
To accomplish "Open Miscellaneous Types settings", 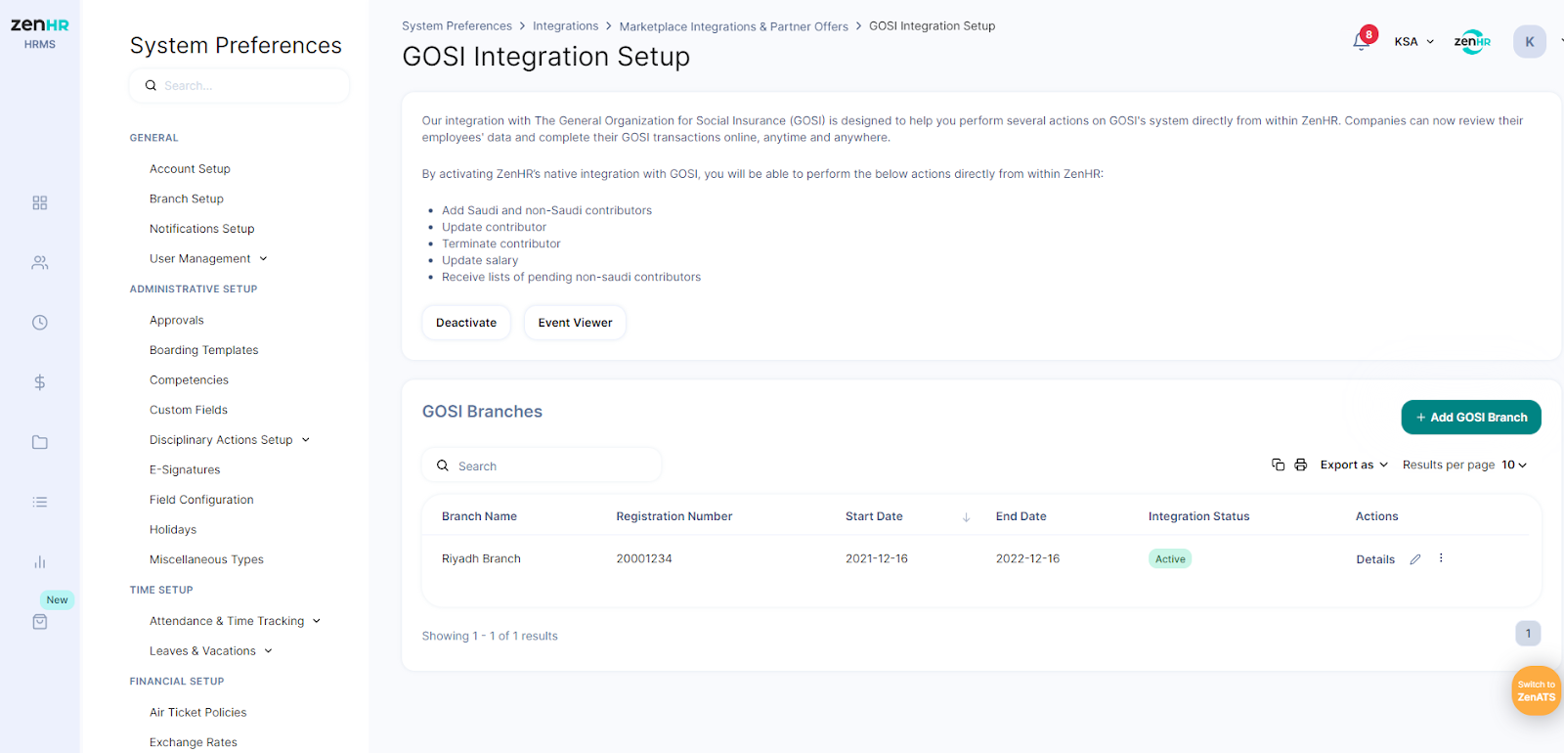I will 206,560.
